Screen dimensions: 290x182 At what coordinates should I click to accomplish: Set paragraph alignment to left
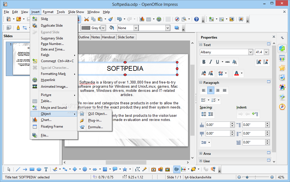204,90
